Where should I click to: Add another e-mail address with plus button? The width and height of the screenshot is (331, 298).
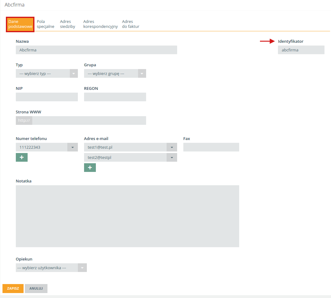(90, 168)
